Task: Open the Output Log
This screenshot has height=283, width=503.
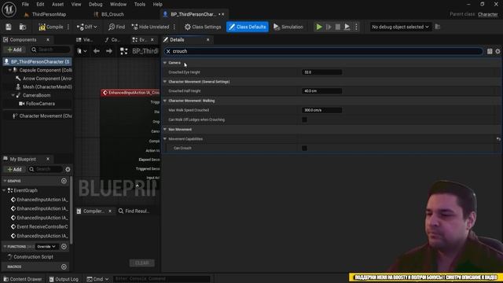Action: point(64,279)
